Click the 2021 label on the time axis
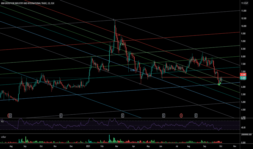Screen dimensions: 253x149 (88, 146)
